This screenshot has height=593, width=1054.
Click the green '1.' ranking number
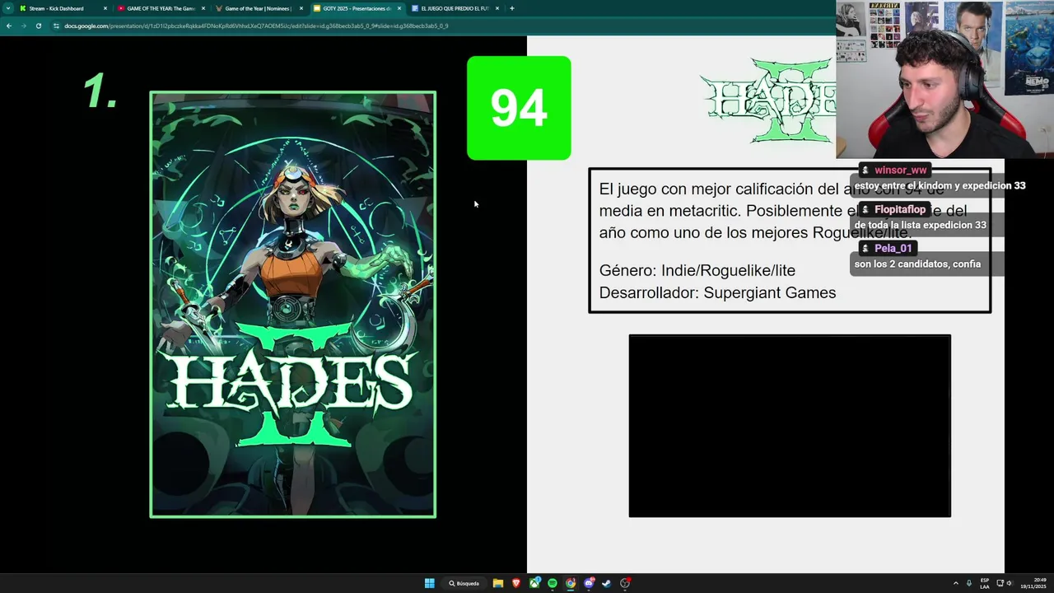coord(100,91)
